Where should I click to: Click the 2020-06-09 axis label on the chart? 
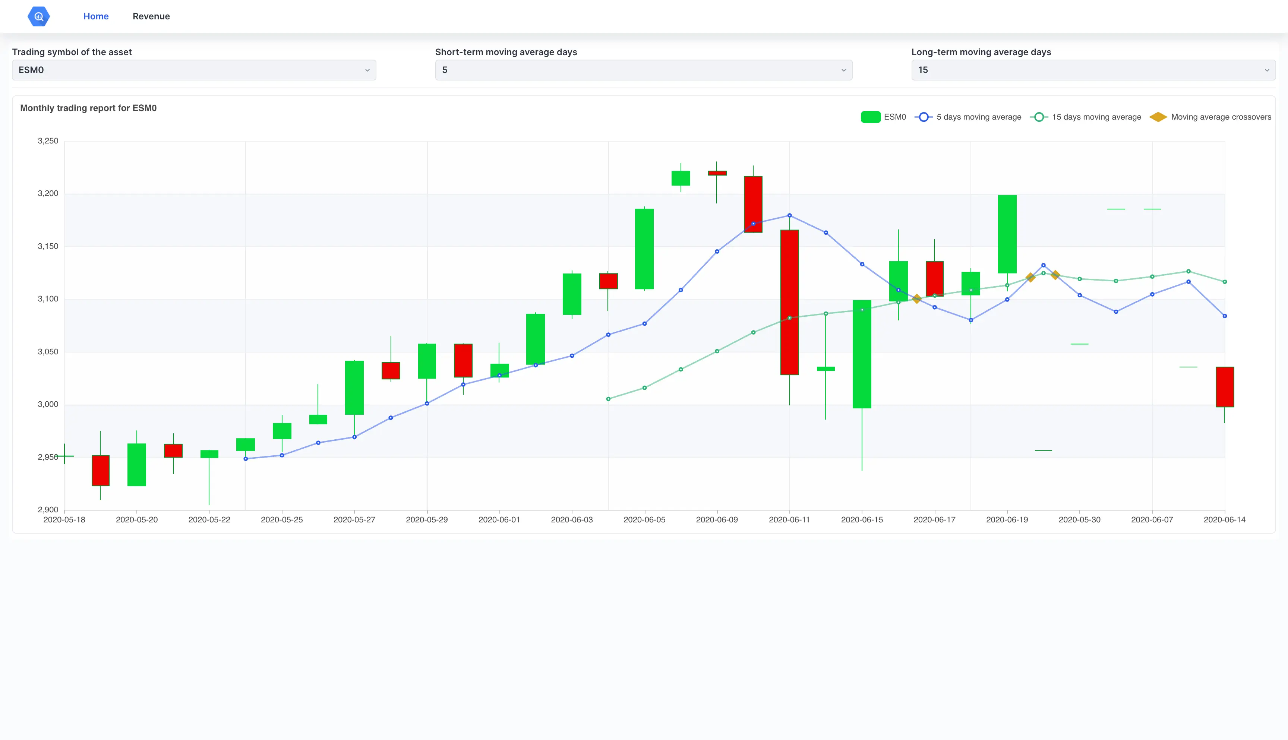[x=717, y=519]
